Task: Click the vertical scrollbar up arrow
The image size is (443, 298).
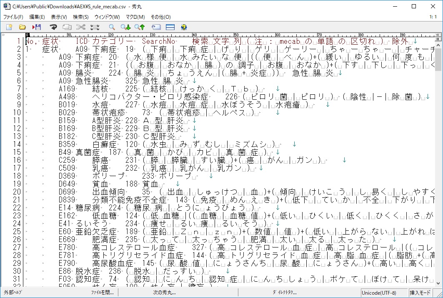Action: [438, 45]
